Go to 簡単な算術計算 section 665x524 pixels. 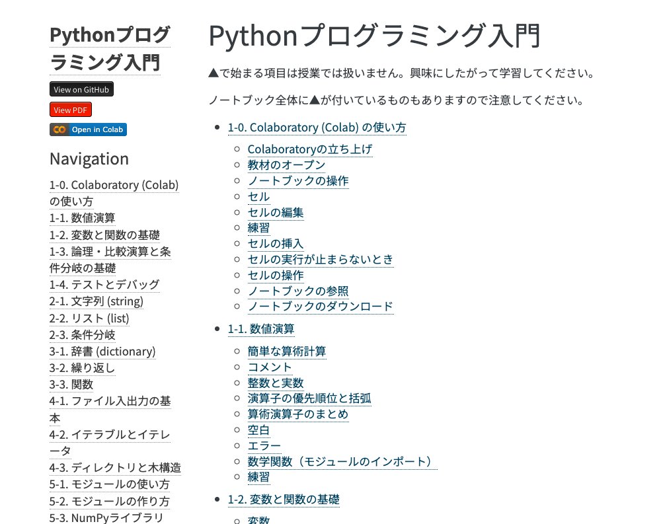[x=287, y=352]
